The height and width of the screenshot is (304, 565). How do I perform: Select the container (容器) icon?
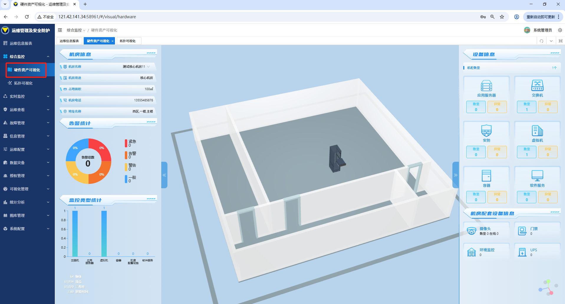tap(486, 176)
